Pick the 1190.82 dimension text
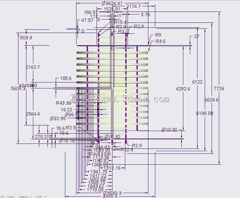Screen dimensions: 240x198 click(101, 161)
